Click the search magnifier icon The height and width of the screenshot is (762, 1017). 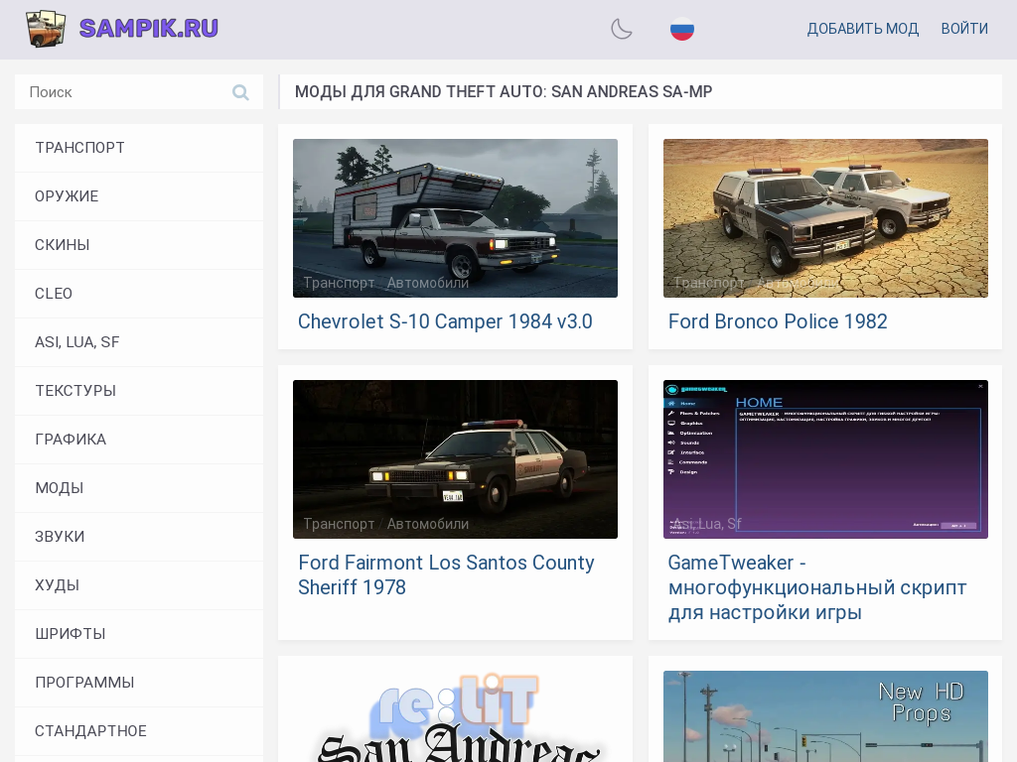point(240,92)
